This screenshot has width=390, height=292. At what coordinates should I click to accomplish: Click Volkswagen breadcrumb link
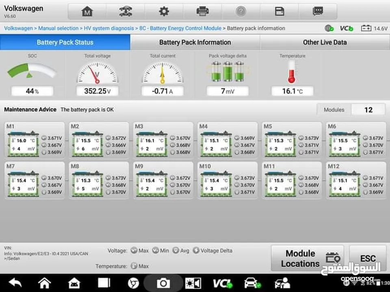pos(18,28)
